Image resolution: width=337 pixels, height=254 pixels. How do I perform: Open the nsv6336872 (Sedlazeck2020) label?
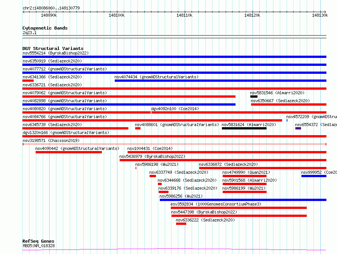tap(228, 164)
